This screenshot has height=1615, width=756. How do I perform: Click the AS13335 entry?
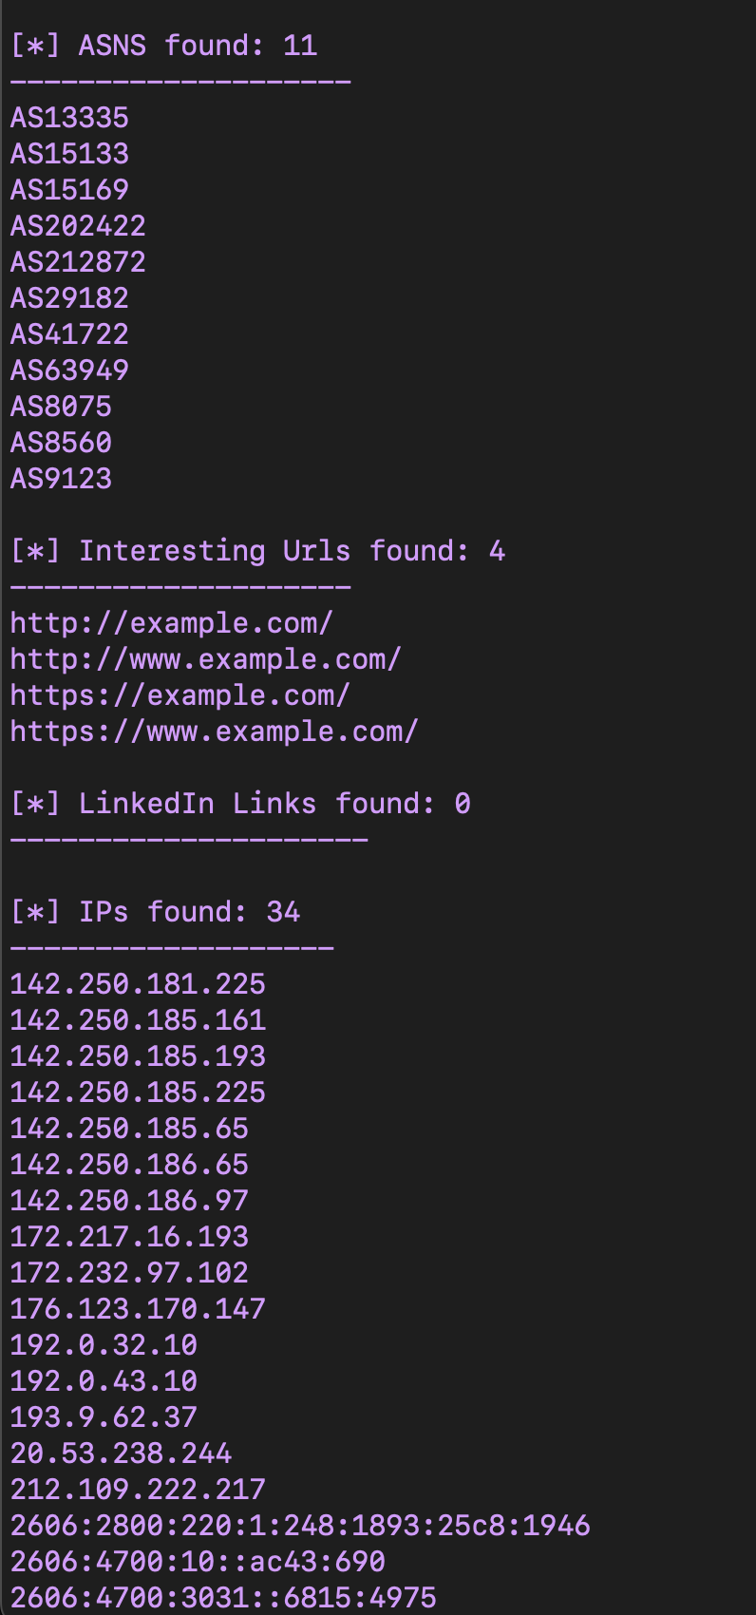pos(69,118)
